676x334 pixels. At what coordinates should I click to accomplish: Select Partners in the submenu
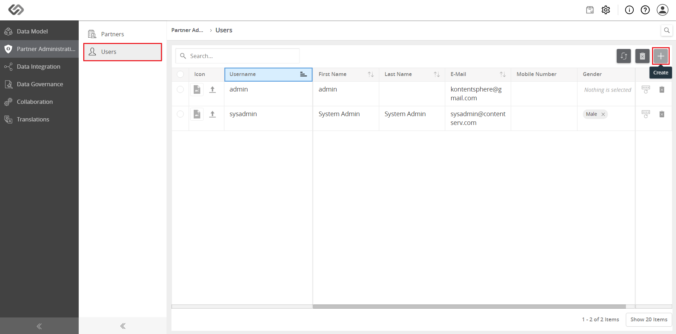click(x=122, y=34)
